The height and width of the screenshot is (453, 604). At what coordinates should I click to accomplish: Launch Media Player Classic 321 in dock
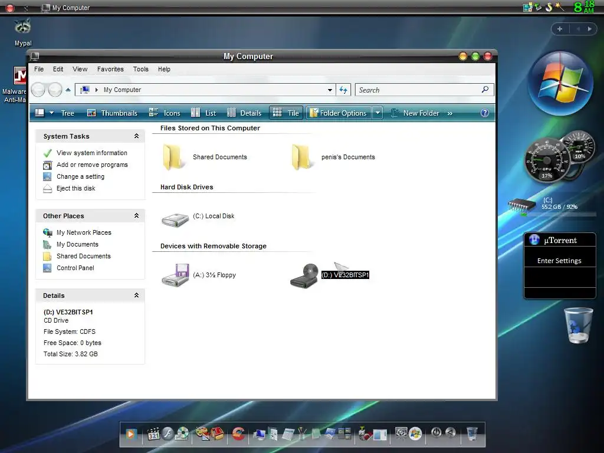tap(153, 434)
